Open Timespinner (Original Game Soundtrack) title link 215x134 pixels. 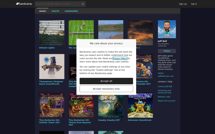[51, 83]
